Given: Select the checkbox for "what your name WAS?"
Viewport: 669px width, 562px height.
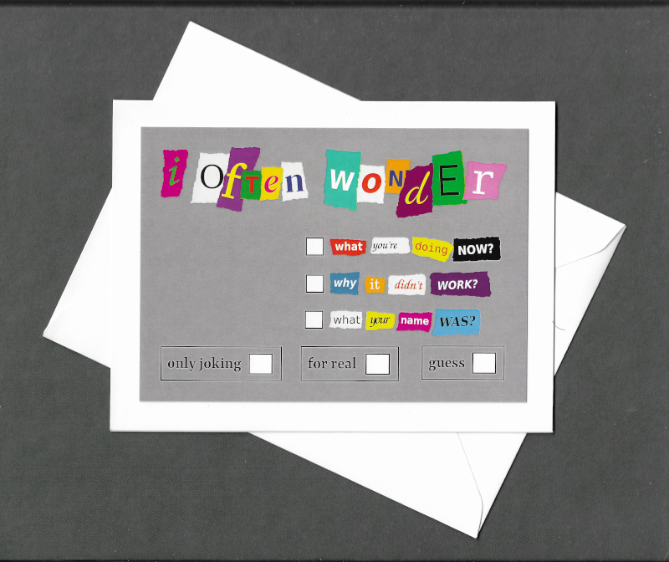Looking at the screenshot, I should point(314,319).
